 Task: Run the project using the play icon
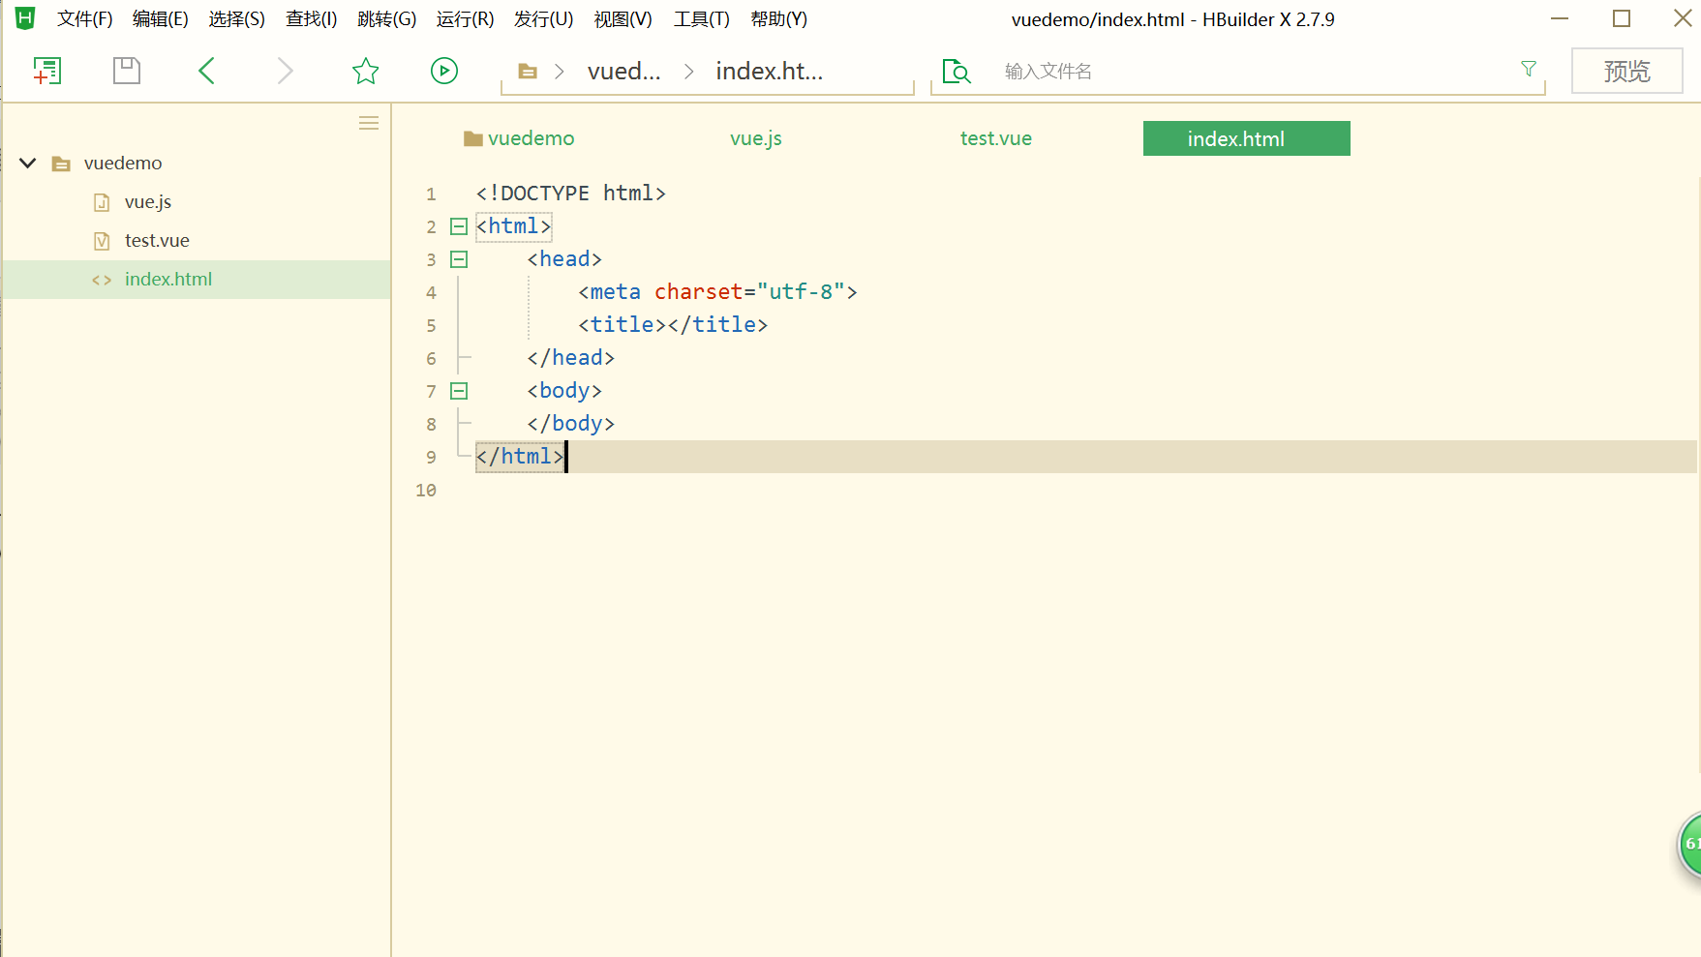(443, 70)
